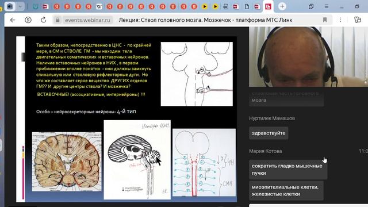Click the browser Back arrow
Screen dimensions: 368x207
tap(13, 20)
